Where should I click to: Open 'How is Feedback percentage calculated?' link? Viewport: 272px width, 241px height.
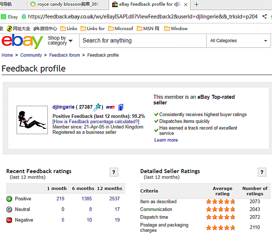point(96,122)
